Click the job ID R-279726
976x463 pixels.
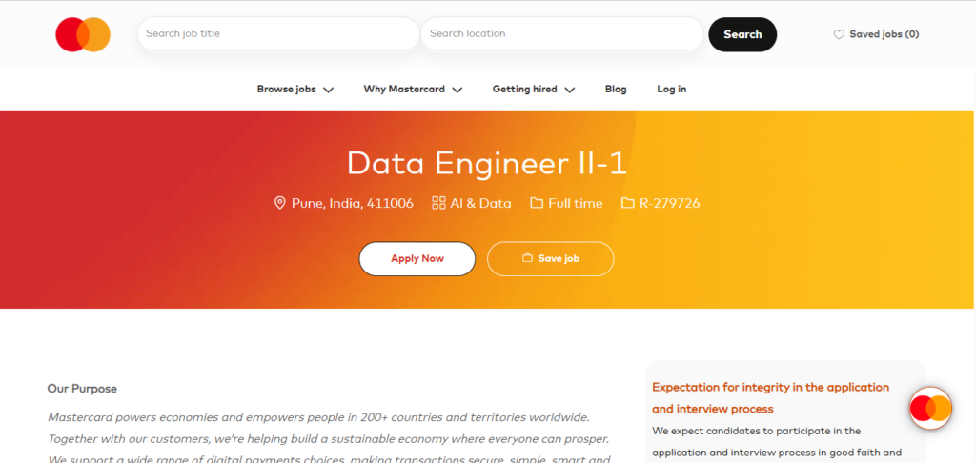pos(670,203)
